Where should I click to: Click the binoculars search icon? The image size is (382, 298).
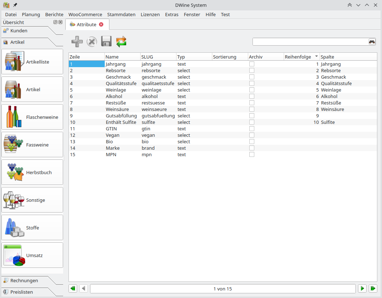coord(372,42)
